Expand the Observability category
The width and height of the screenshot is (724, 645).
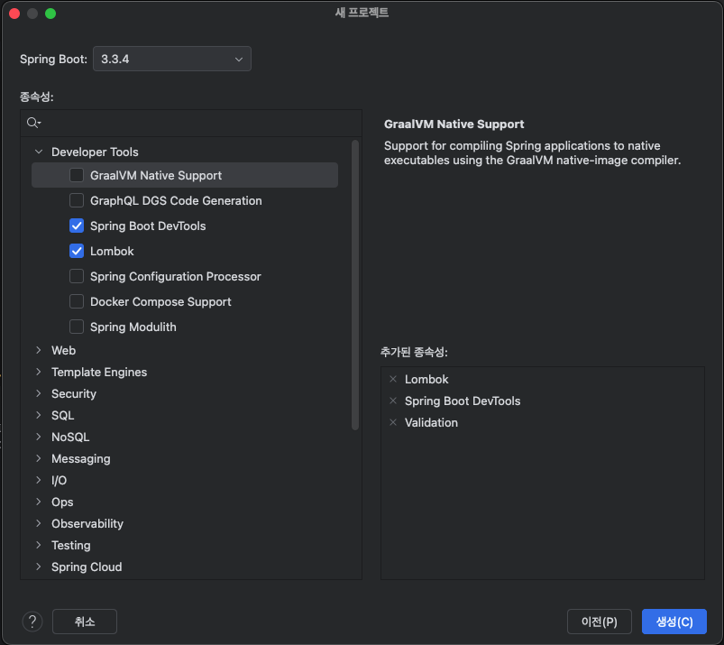[39, 523]
